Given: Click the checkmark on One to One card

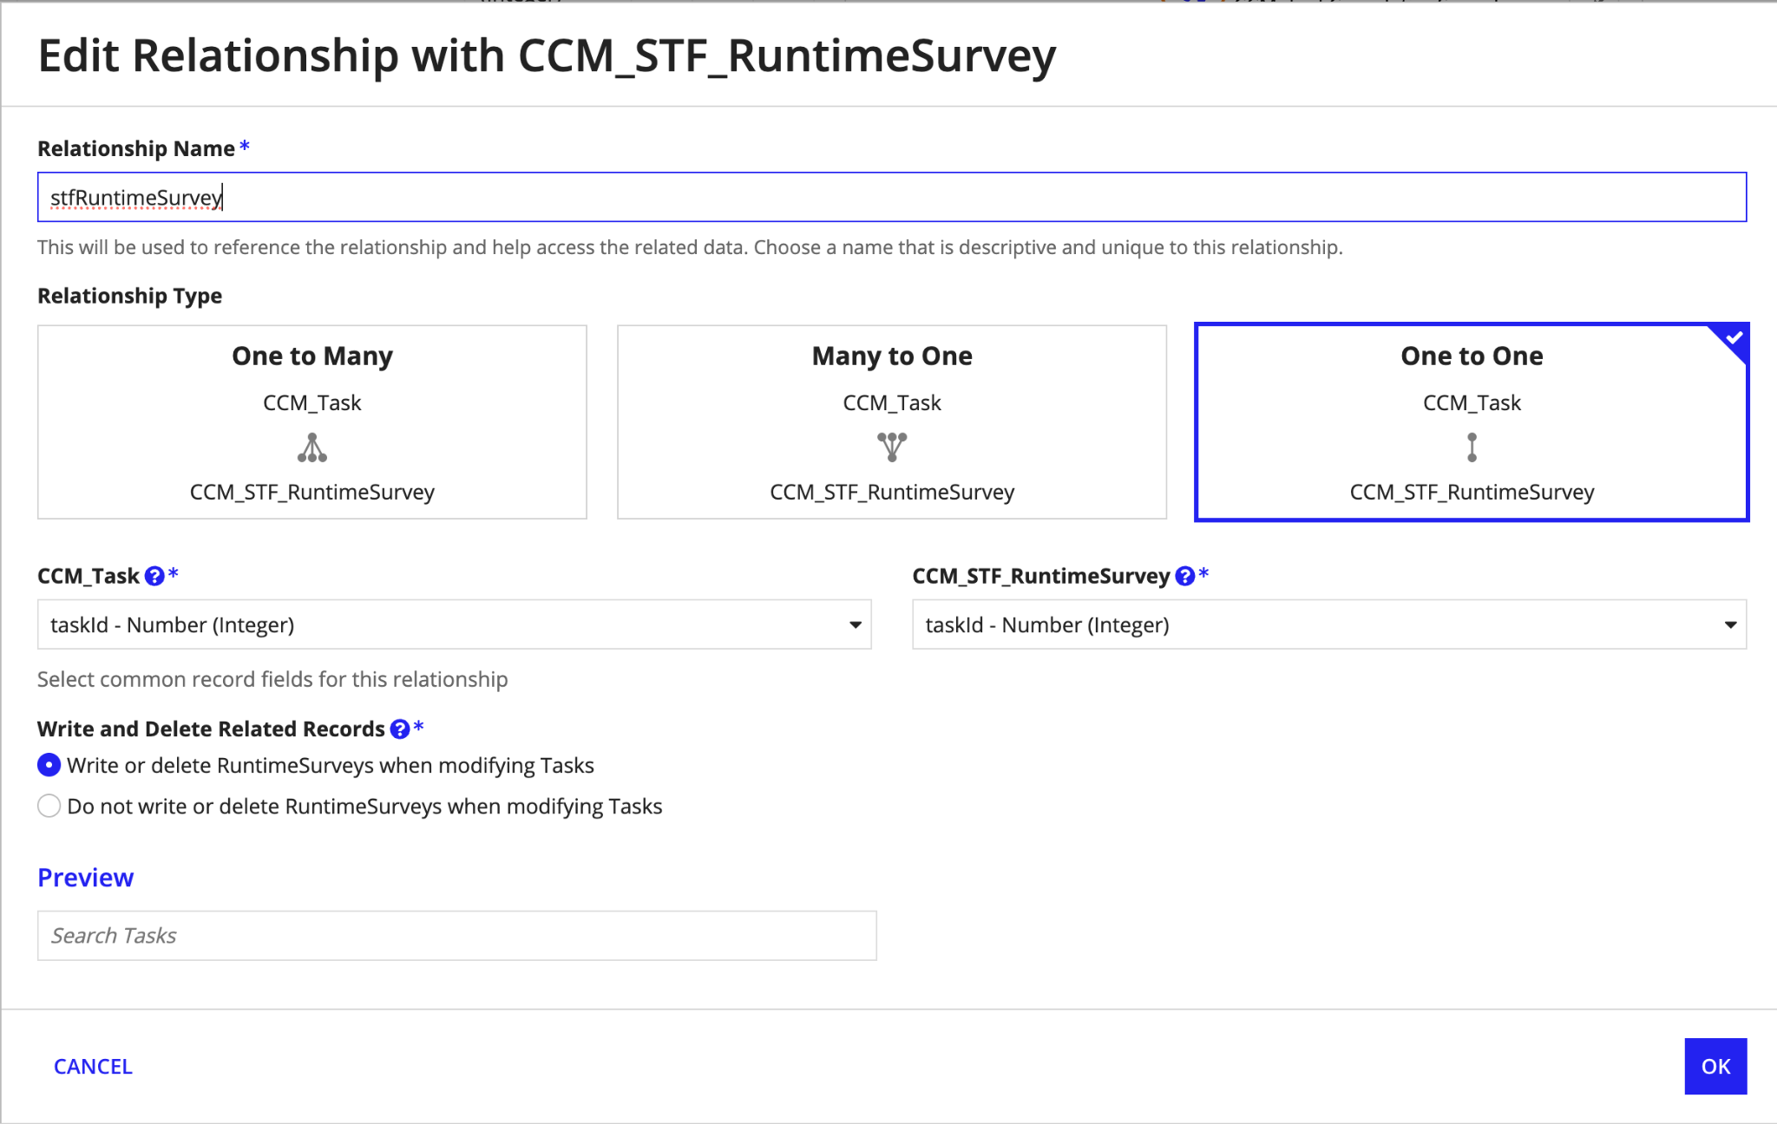Looking at the screenshot, I should 1734,337.
